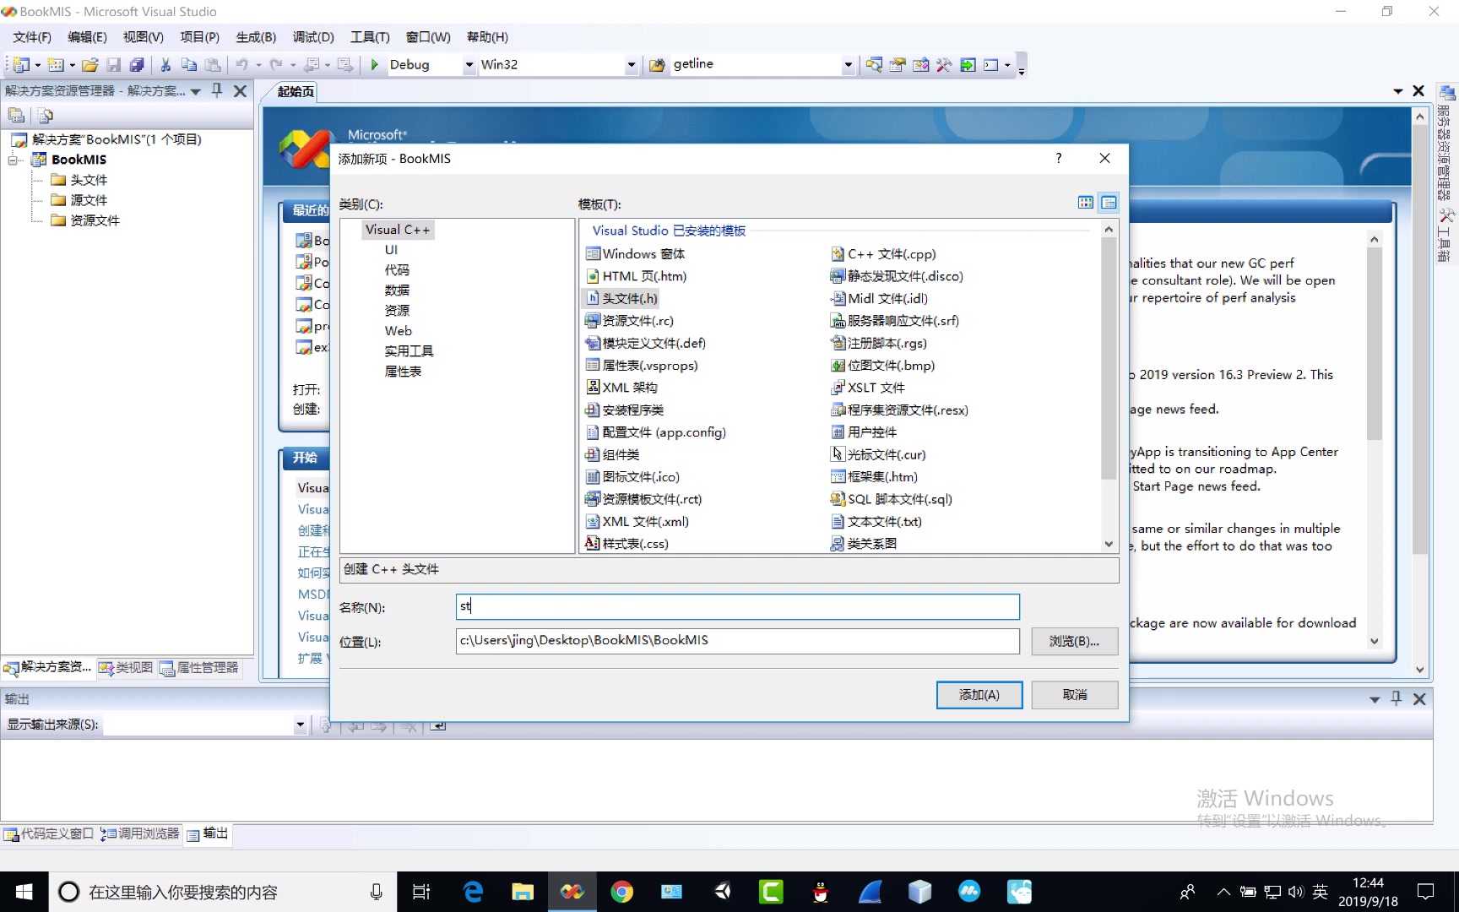Click the Copy toolbar icon
The height and width of the screenshot is (912, 1459).
[x=189, y=65]
